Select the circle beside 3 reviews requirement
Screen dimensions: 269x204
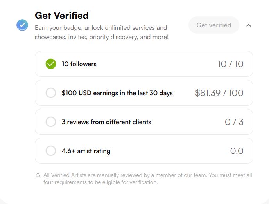click(51, 122)
